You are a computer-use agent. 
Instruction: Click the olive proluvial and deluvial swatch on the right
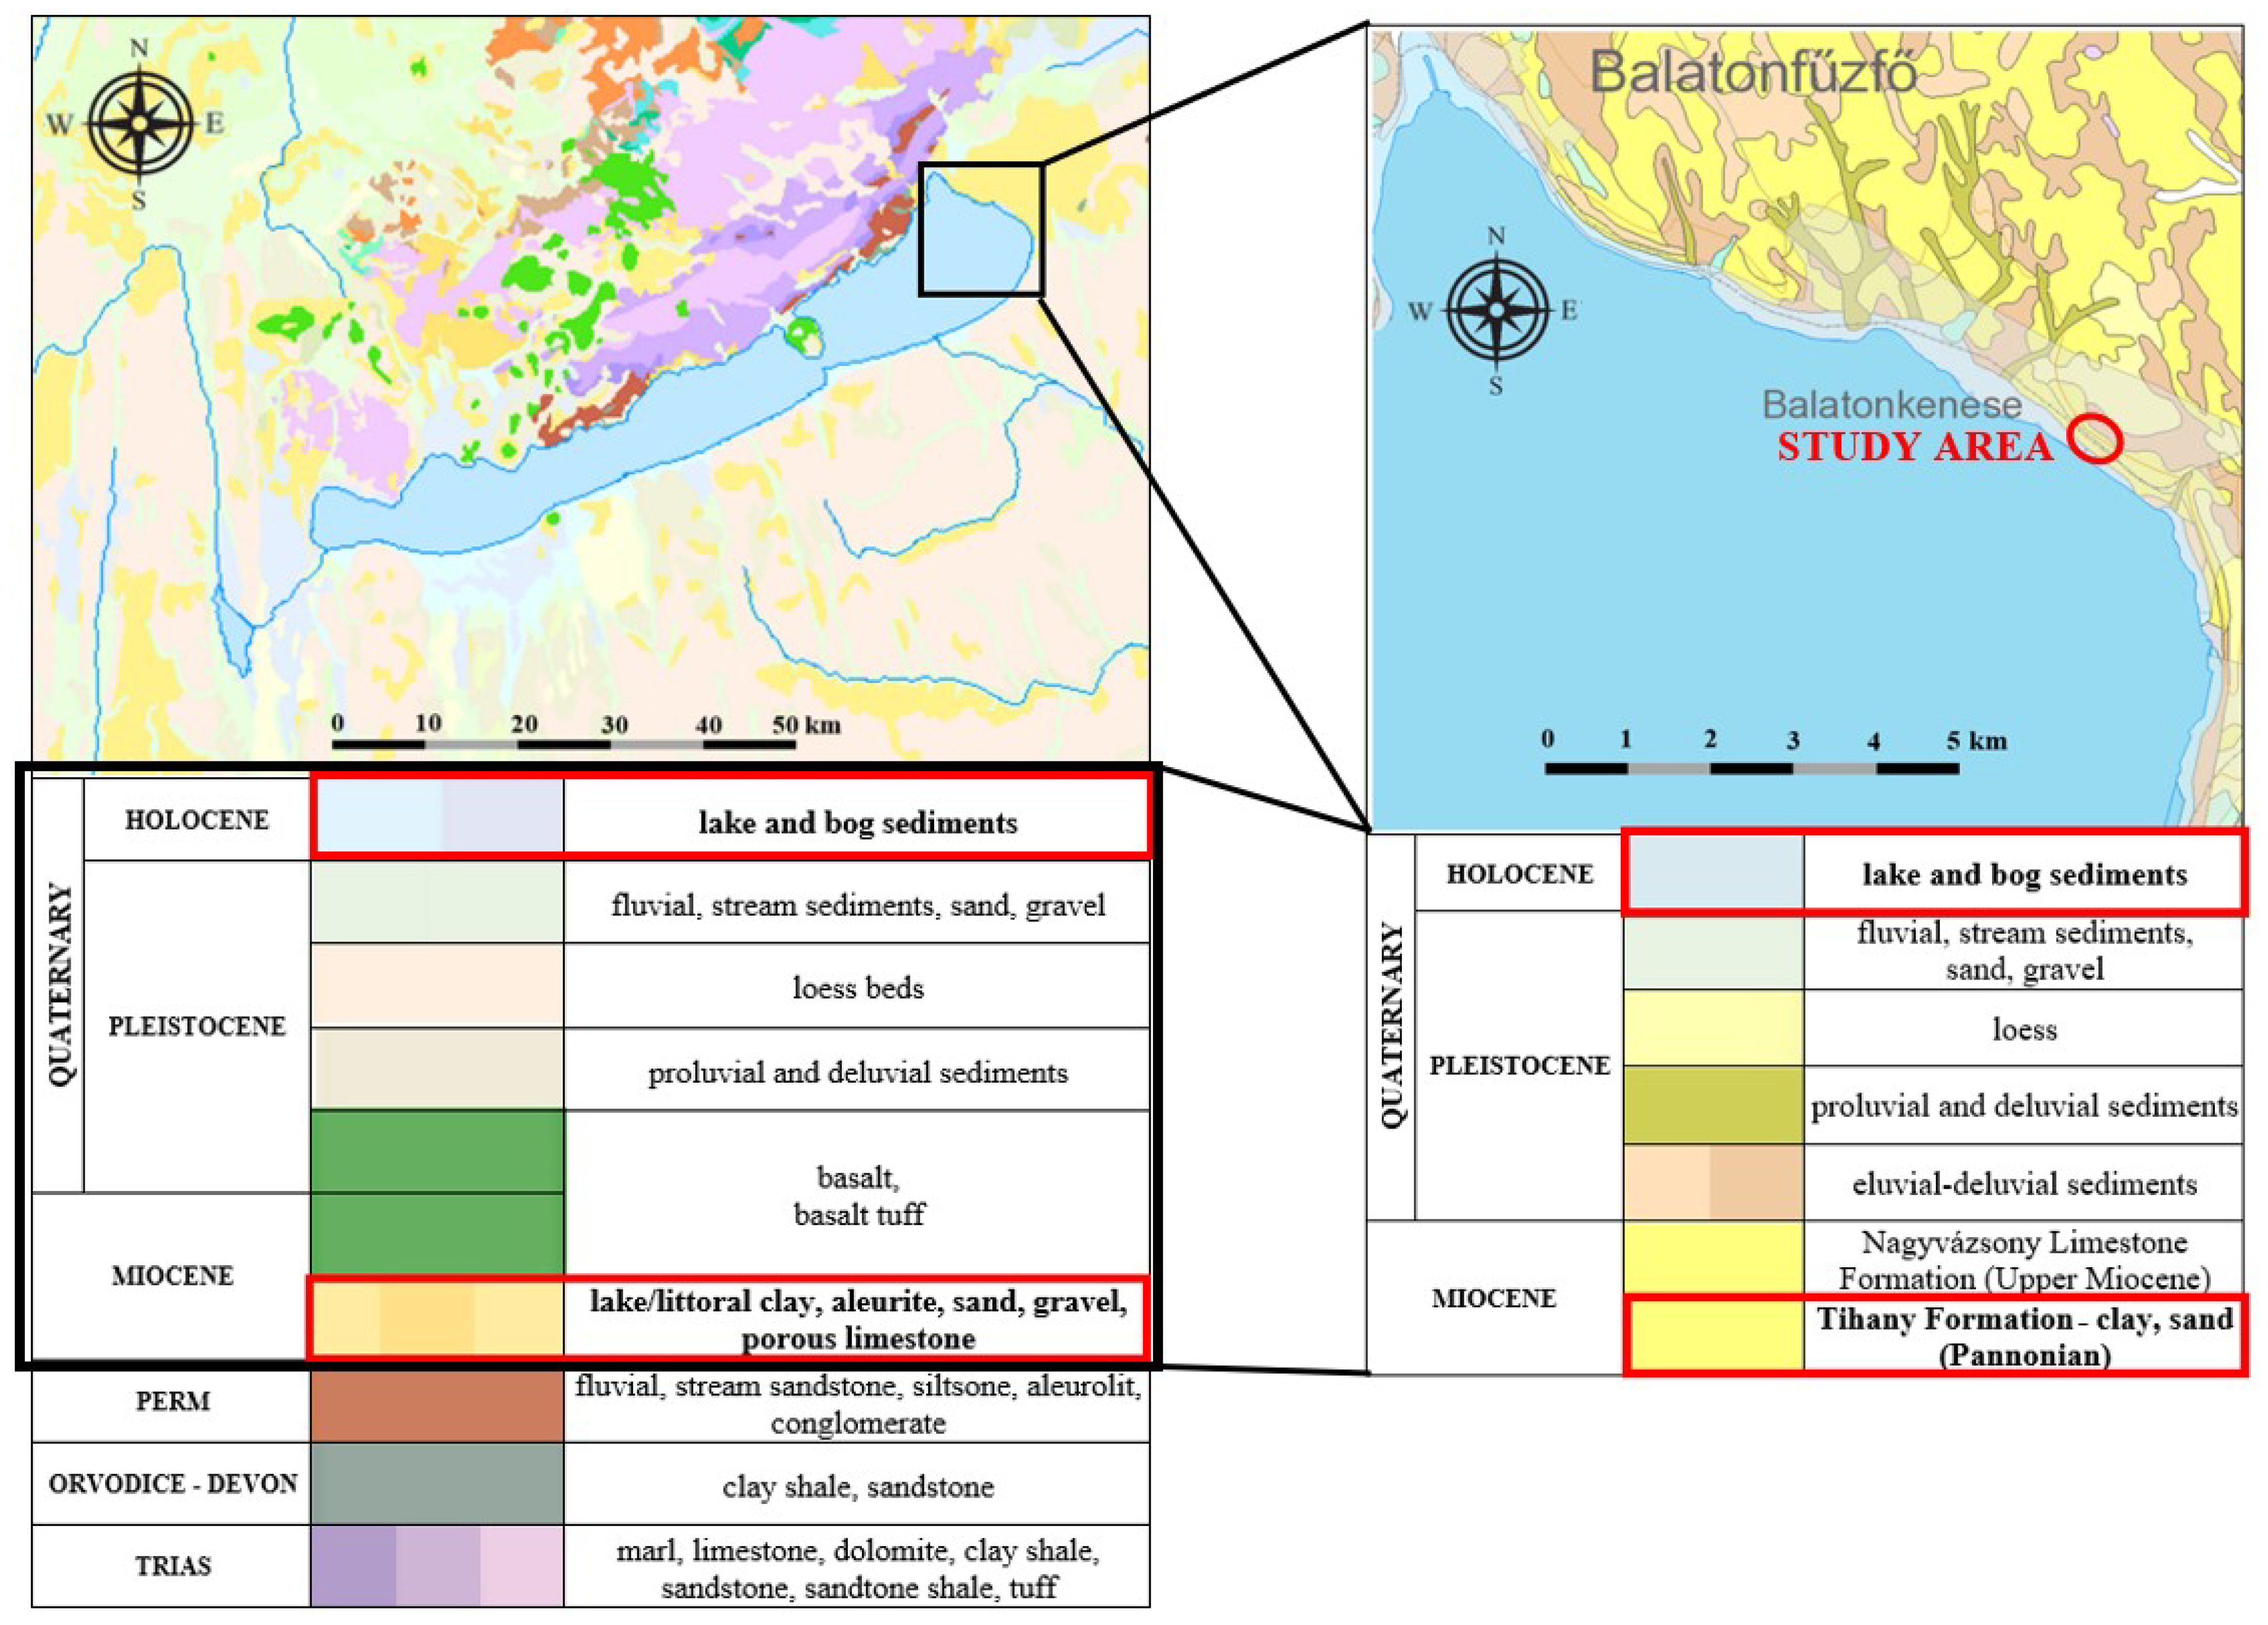click(x=1713, y=1105)
